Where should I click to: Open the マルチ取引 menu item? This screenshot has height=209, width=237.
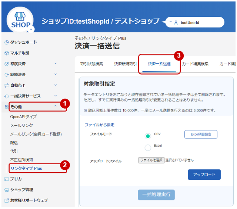coord(20,53)
